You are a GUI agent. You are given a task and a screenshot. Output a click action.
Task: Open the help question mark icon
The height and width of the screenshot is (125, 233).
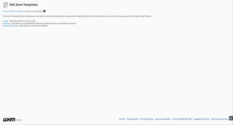(x=44, y=11)
